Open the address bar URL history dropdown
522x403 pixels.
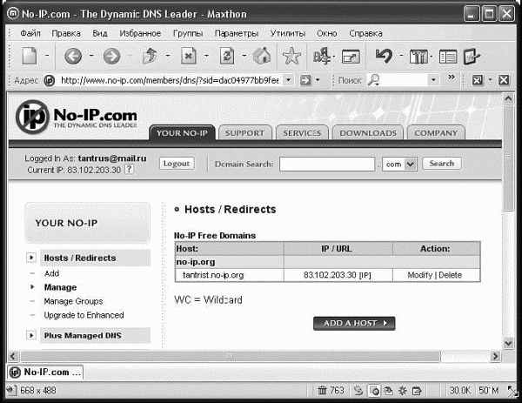click(x=288, y=80)
